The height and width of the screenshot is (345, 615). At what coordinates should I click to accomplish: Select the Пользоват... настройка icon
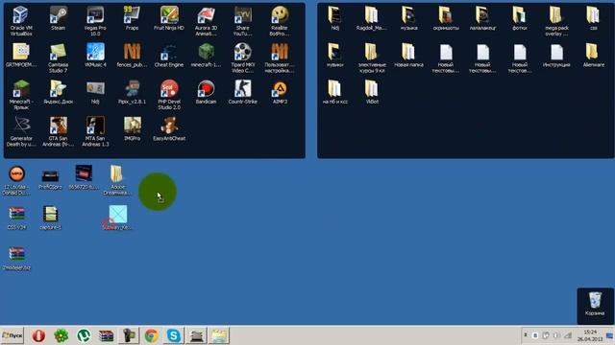[x=280, y=53]
